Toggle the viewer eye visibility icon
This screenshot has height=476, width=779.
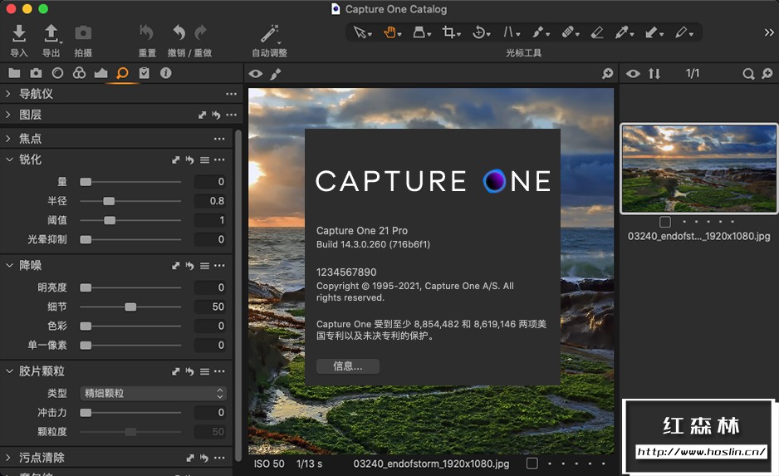pyautogui.click(x=256, y=74)
